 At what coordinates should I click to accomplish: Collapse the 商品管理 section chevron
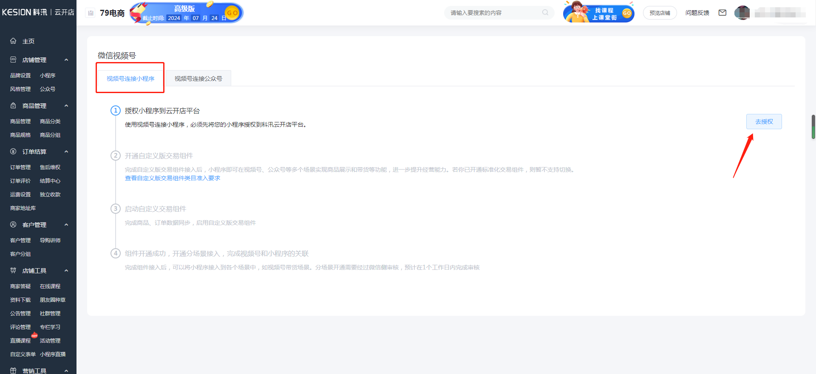point(66,106)
